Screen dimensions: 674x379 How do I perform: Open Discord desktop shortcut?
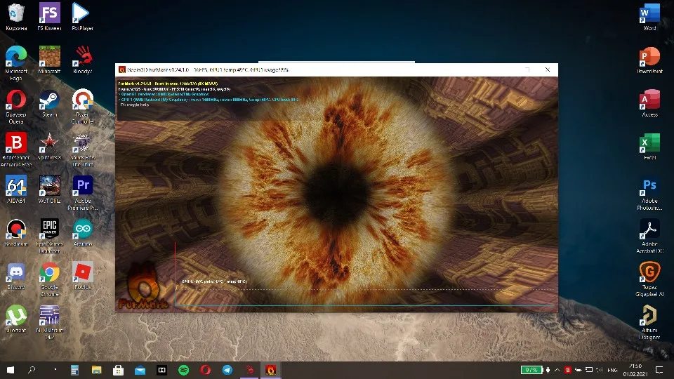point(16,276)
